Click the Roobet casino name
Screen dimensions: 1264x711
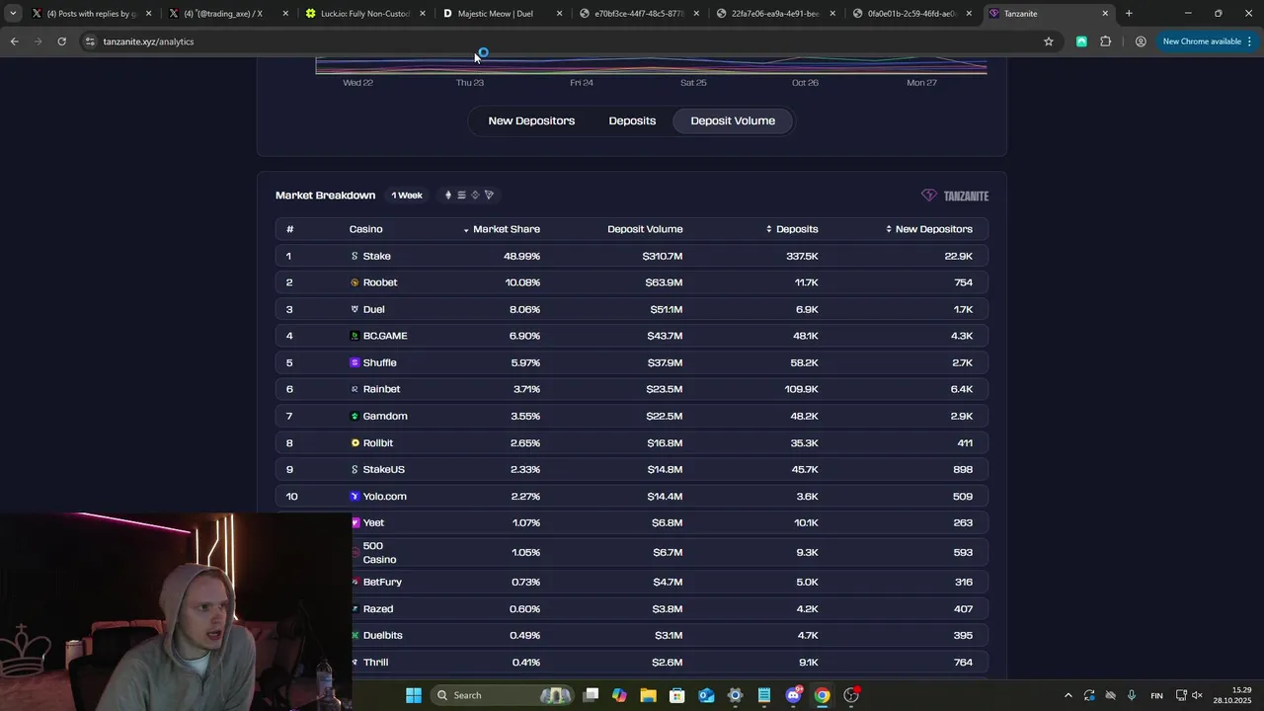(380, 282)
